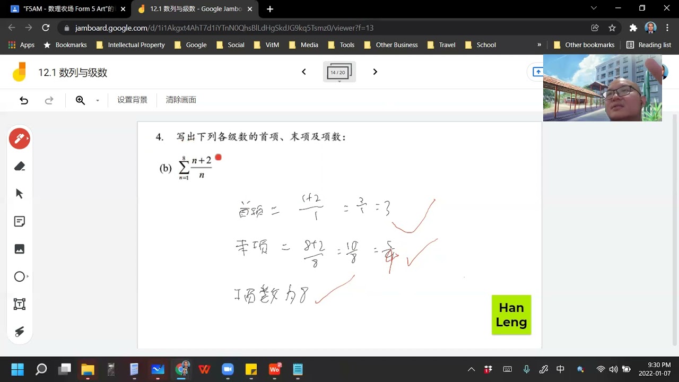This screenshot has width=679, height=382.
Task: Close the Jamboard browser tab
Action: (x=250, y=9)
